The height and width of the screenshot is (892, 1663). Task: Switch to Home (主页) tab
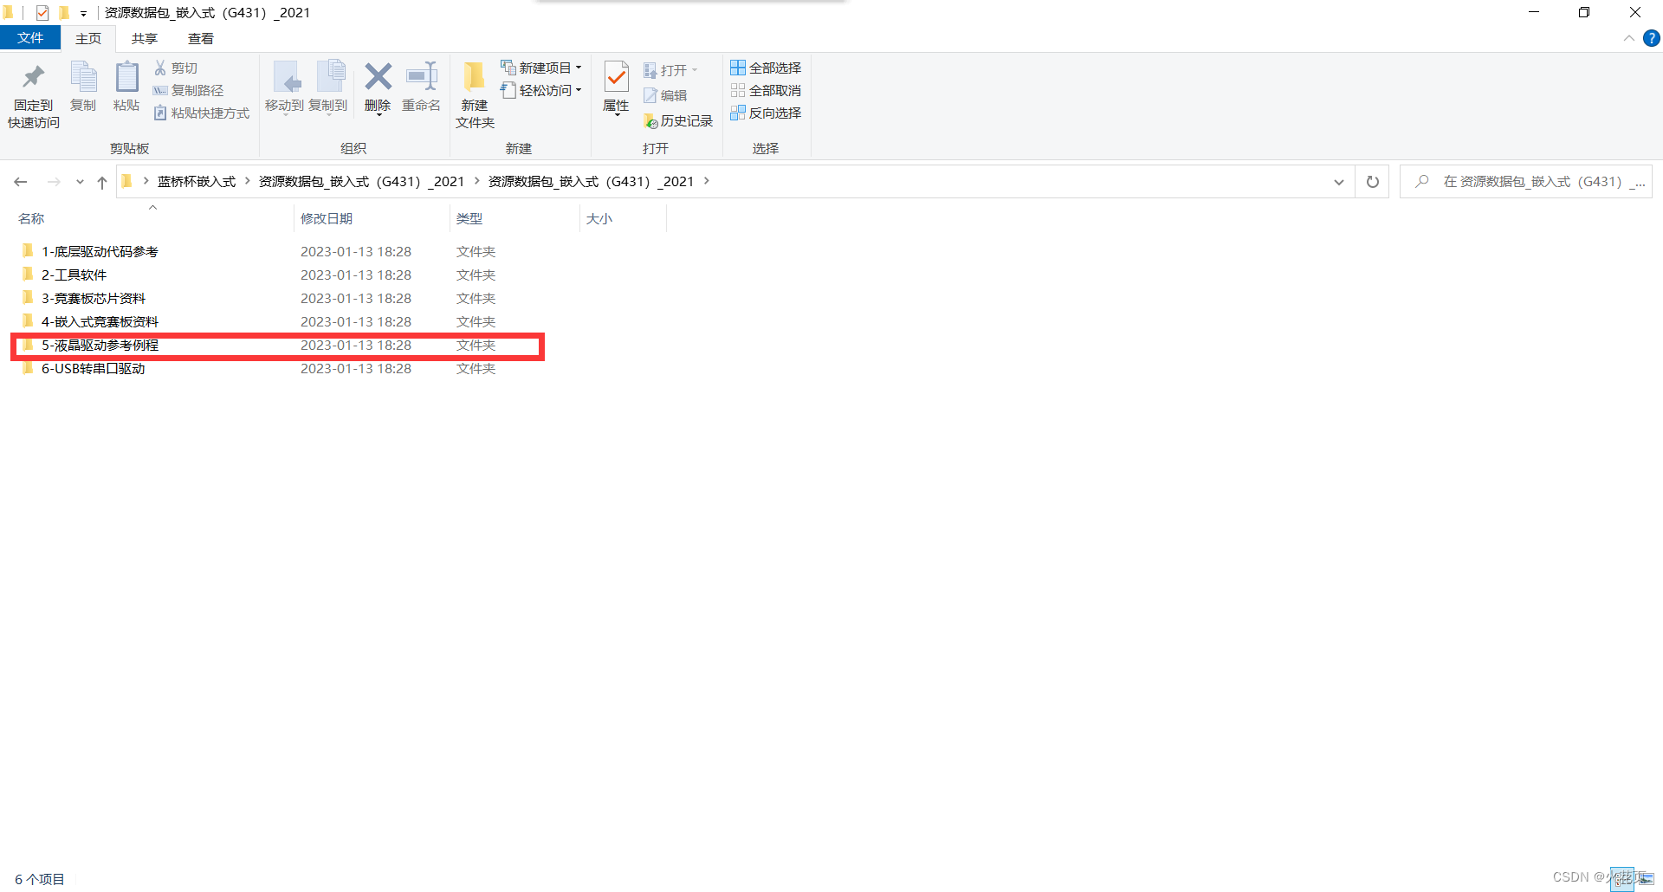(x=88, y=38)
